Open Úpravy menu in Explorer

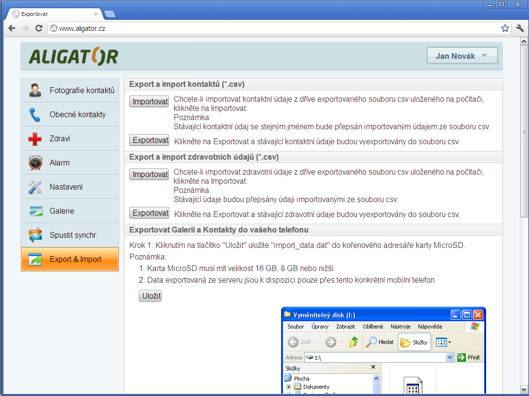point(320,327)
